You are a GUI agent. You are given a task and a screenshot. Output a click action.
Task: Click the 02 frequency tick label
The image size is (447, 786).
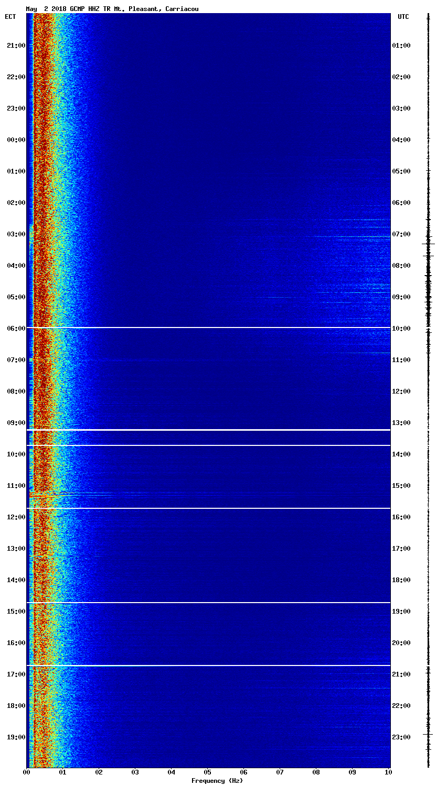(x=99, y=772)
